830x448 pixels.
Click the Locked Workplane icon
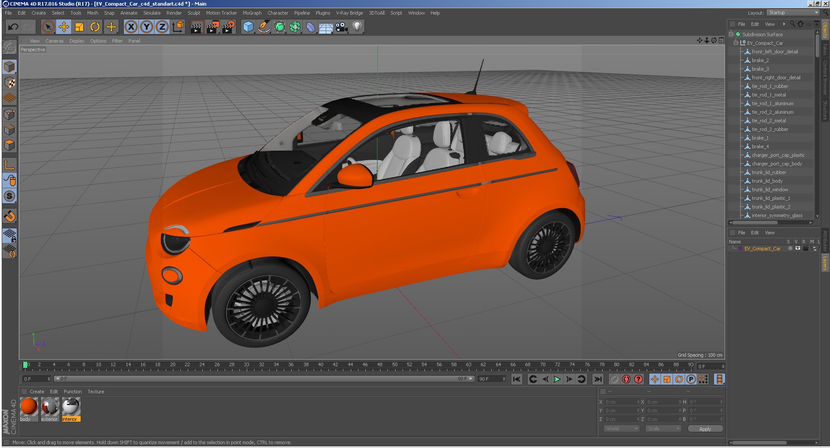pos(9,235)
